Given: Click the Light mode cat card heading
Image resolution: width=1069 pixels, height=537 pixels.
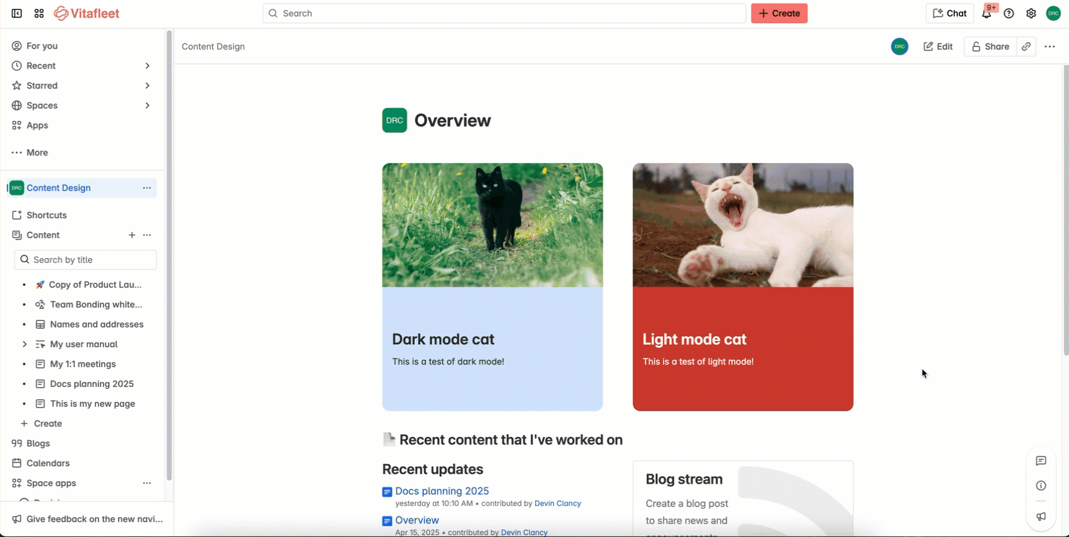Looking at the screenshot, I should 694,339.
